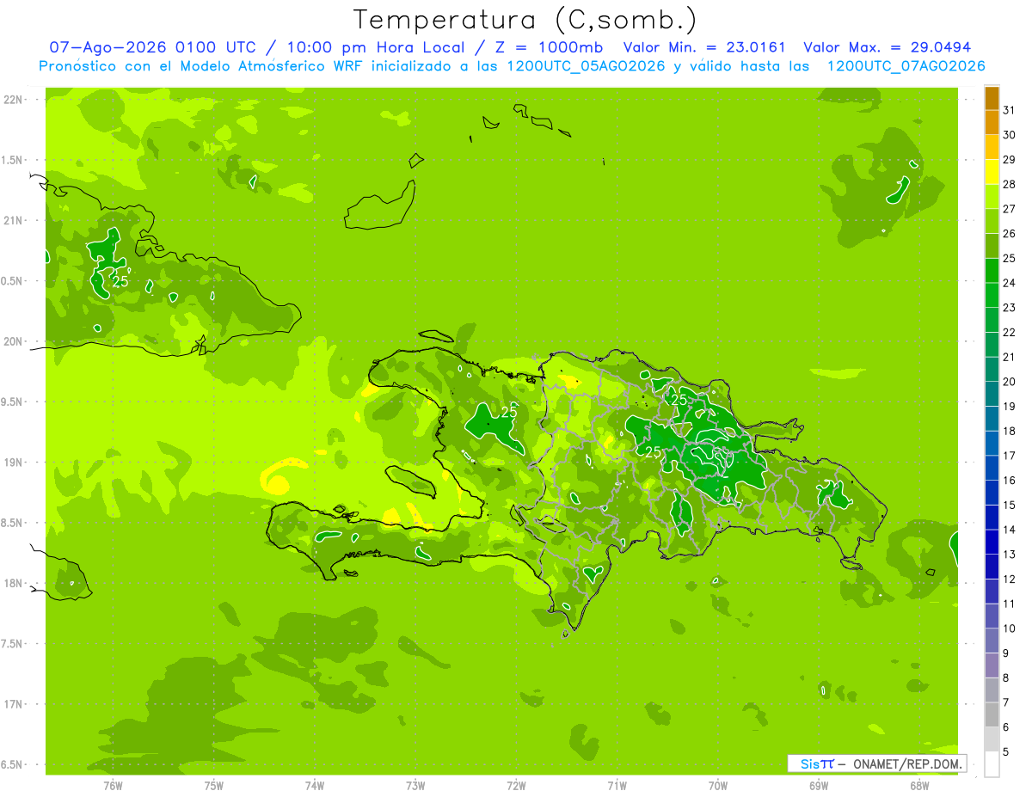Select the 'Valor Min. = 23.0161' value
The width and height of the screenshot is (1032, 797).
[704, 48]
